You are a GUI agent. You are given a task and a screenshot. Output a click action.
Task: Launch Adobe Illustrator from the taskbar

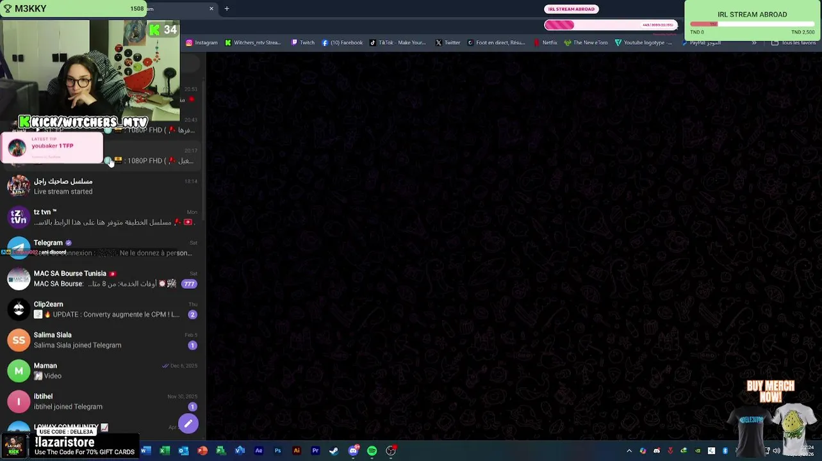coord(296,451)
